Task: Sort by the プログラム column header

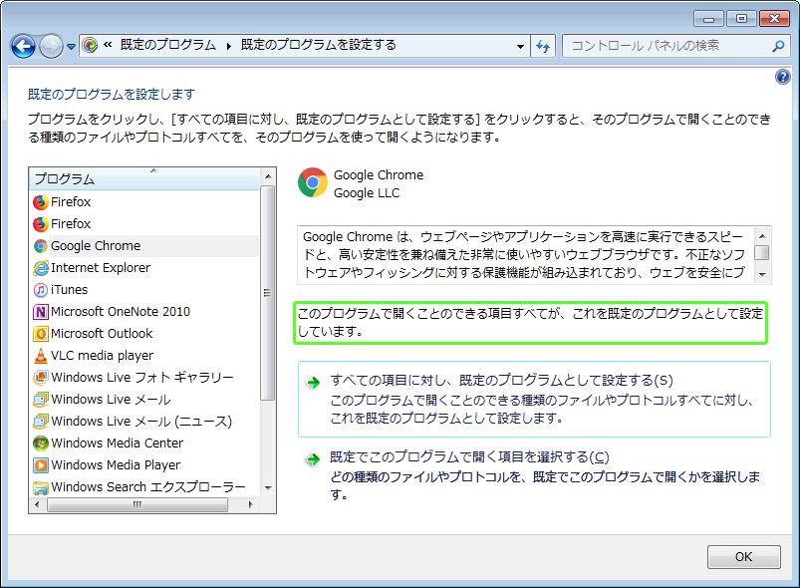Action: (144, 178)
